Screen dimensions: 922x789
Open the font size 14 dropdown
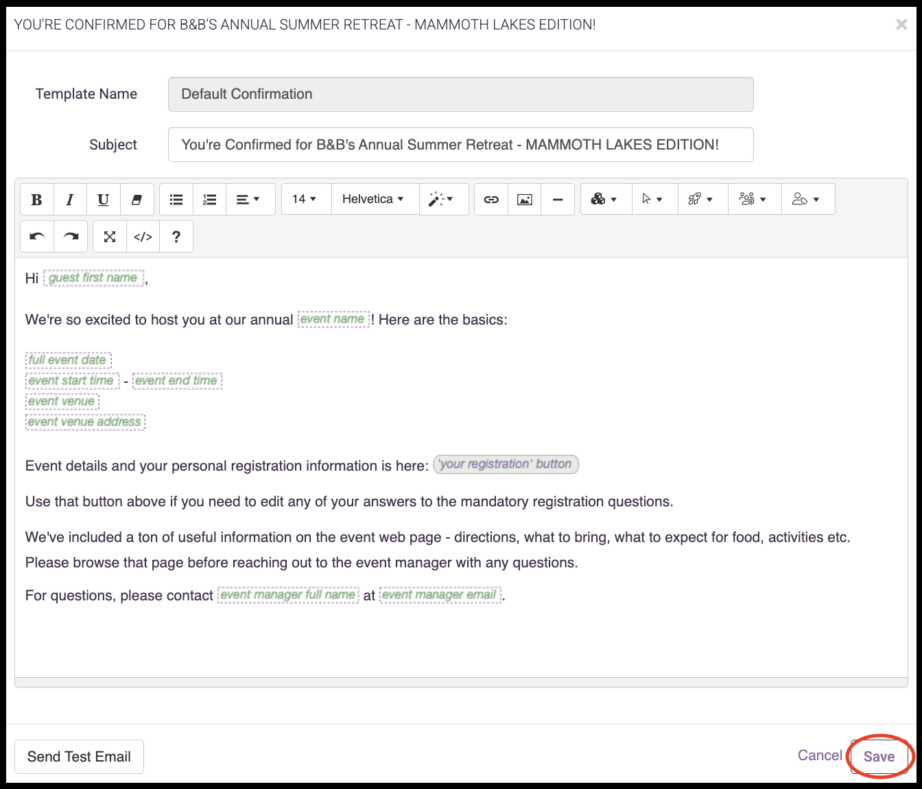tap(306, 200)
